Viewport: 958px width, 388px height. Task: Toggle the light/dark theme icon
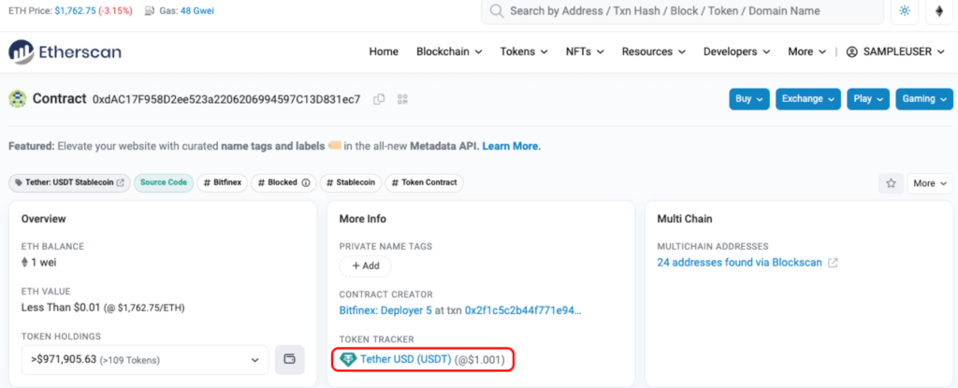[x=904, y=11]
